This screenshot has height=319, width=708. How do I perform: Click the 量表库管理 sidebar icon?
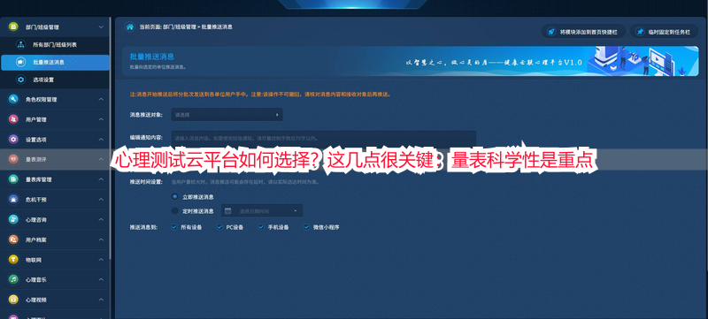click(x=13, y=179)
